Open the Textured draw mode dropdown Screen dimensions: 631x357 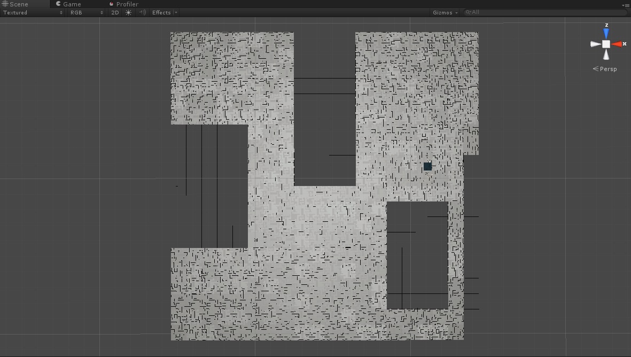point(33,12)
